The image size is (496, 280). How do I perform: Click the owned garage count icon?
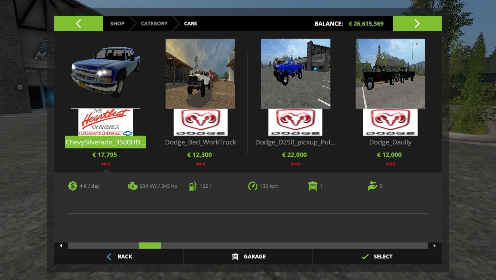tap(313, 186)
